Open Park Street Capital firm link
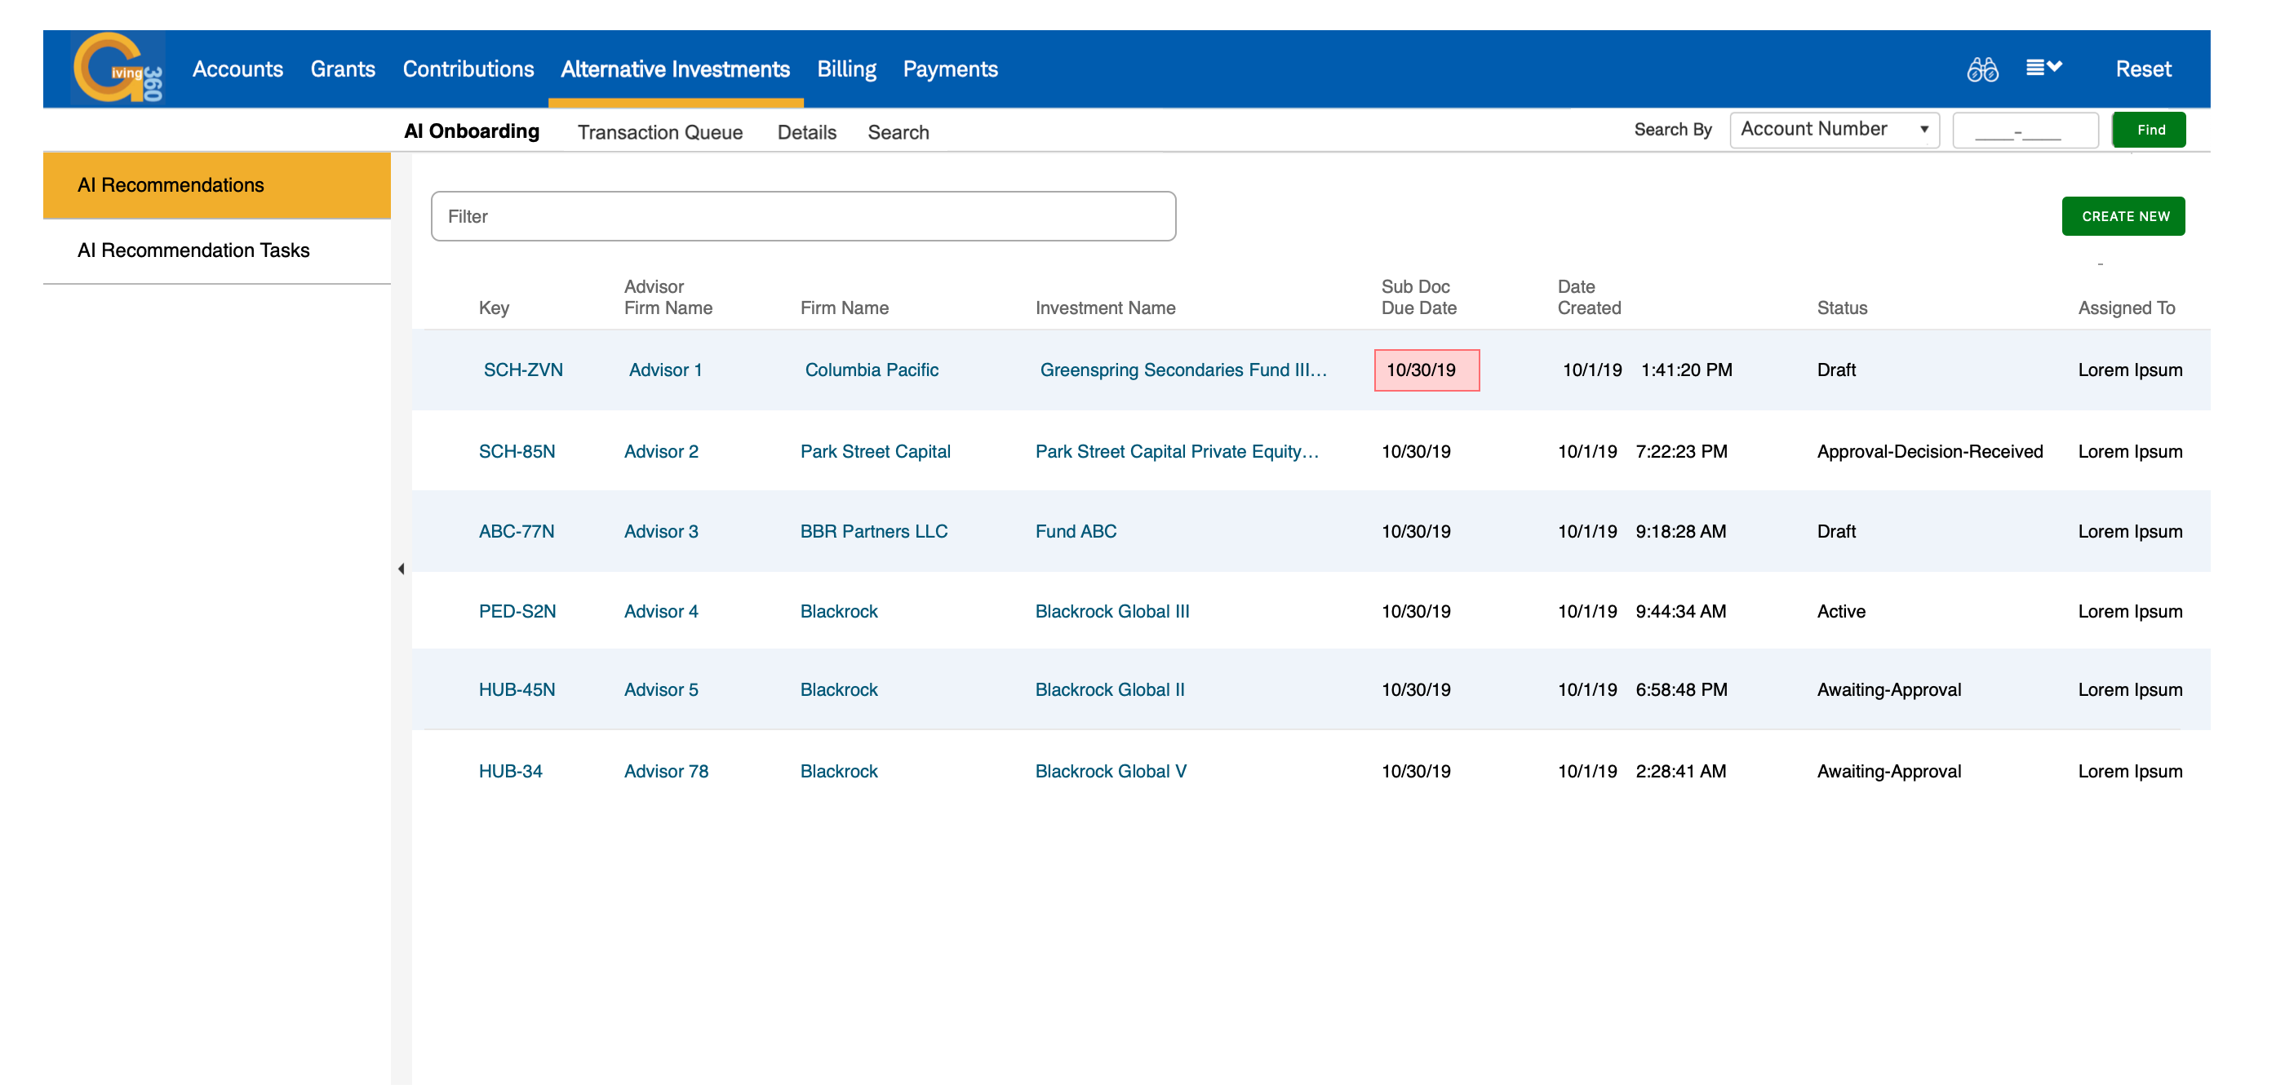2285x1085 pixels. tap(875, 451)
